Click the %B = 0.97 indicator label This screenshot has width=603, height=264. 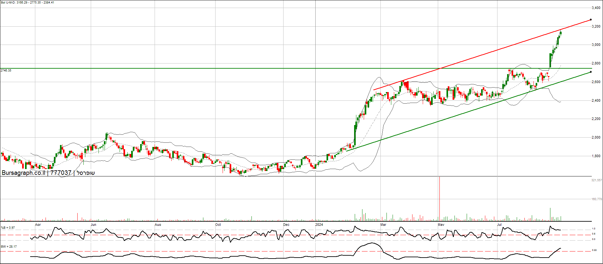coord(8,228)
